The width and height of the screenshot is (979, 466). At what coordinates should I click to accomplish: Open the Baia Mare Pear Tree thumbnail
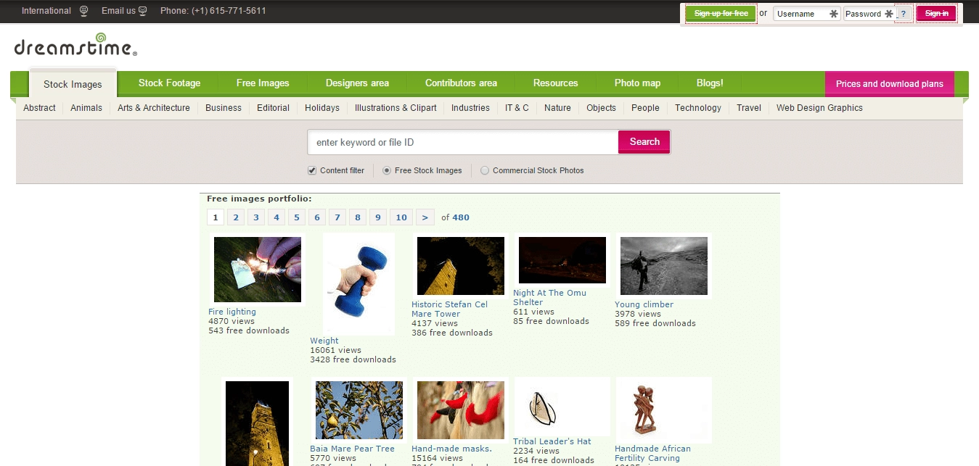[x=359, y=410]
